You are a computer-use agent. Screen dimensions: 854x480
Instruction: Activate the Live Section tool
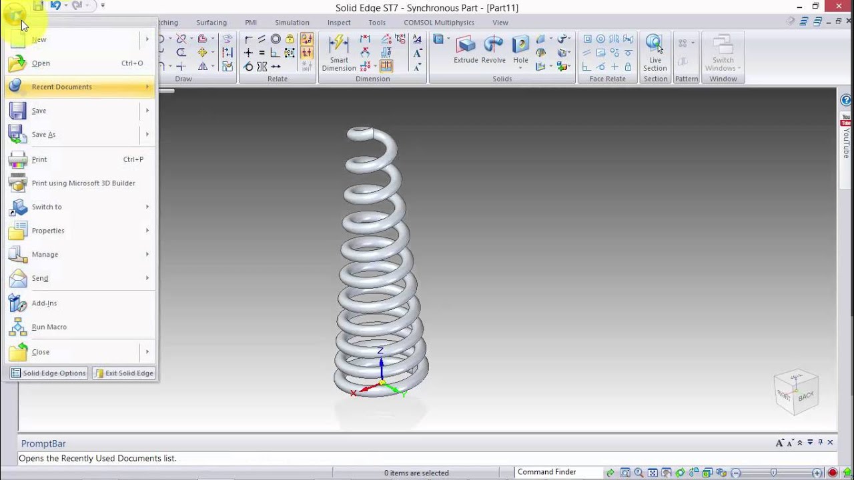[x=655, y=53]
